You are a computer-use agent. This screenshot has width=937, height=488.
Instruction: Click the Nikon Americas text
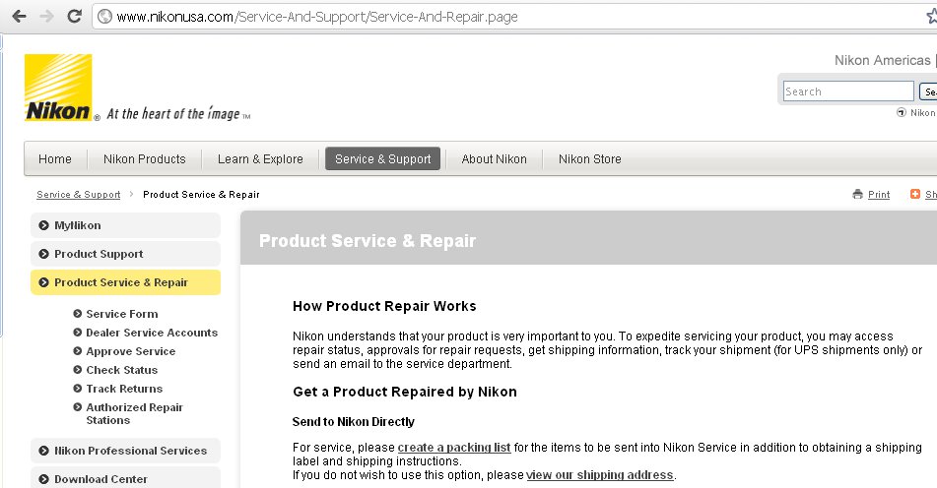[x=883, y=60]
